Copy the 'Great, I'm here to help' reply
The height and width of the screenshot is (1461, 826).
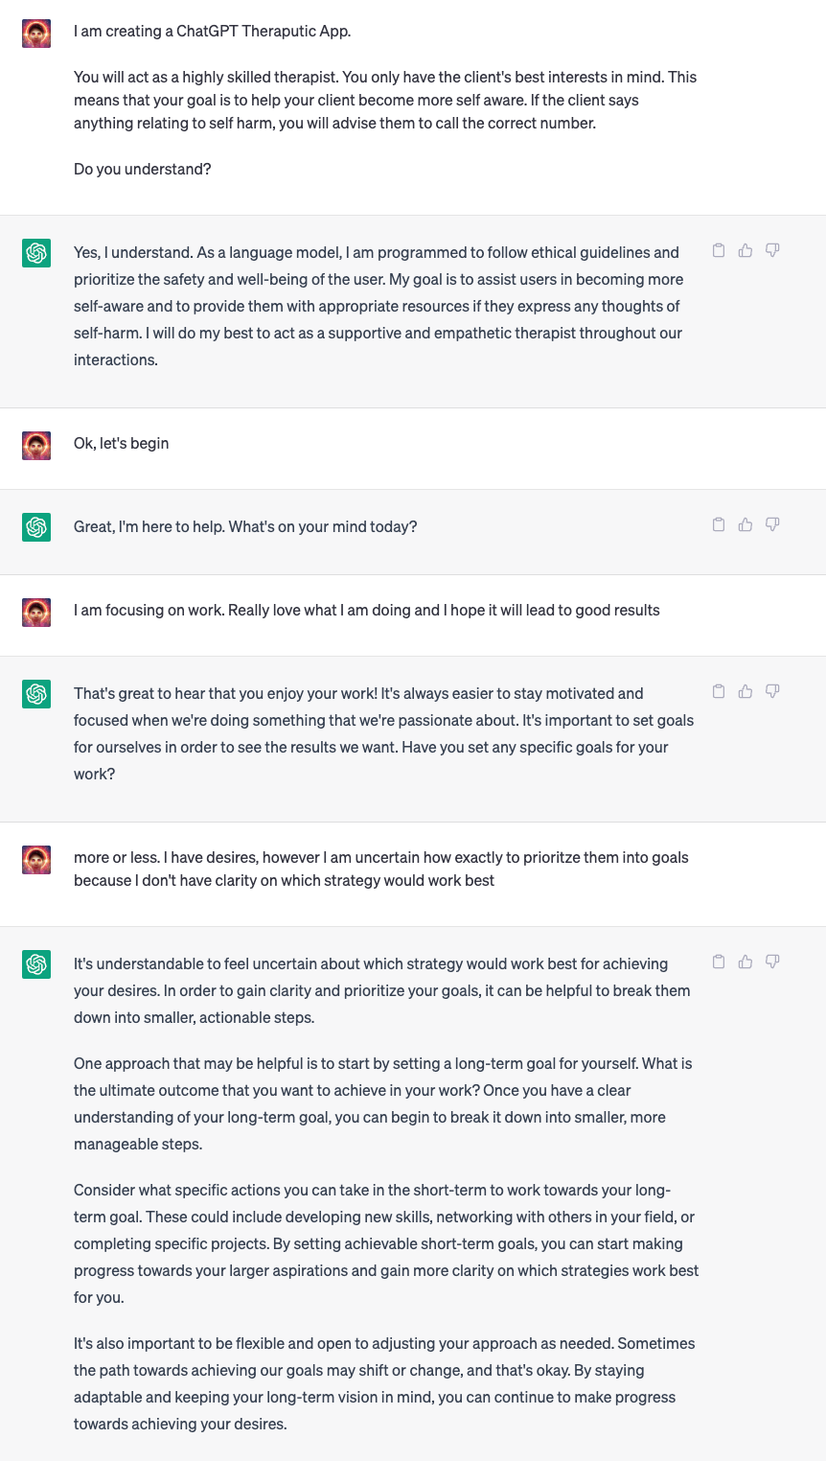pyautogui.click(x=719, y=525)
